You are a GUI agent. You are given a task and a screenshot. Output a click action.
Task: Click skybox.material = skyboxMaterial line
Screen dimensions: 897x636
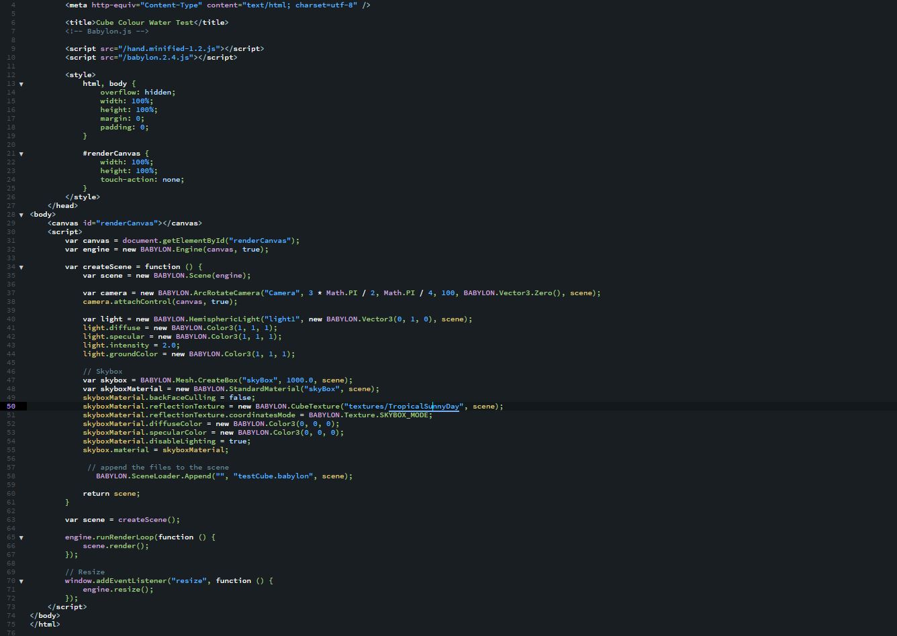(156, 449)
